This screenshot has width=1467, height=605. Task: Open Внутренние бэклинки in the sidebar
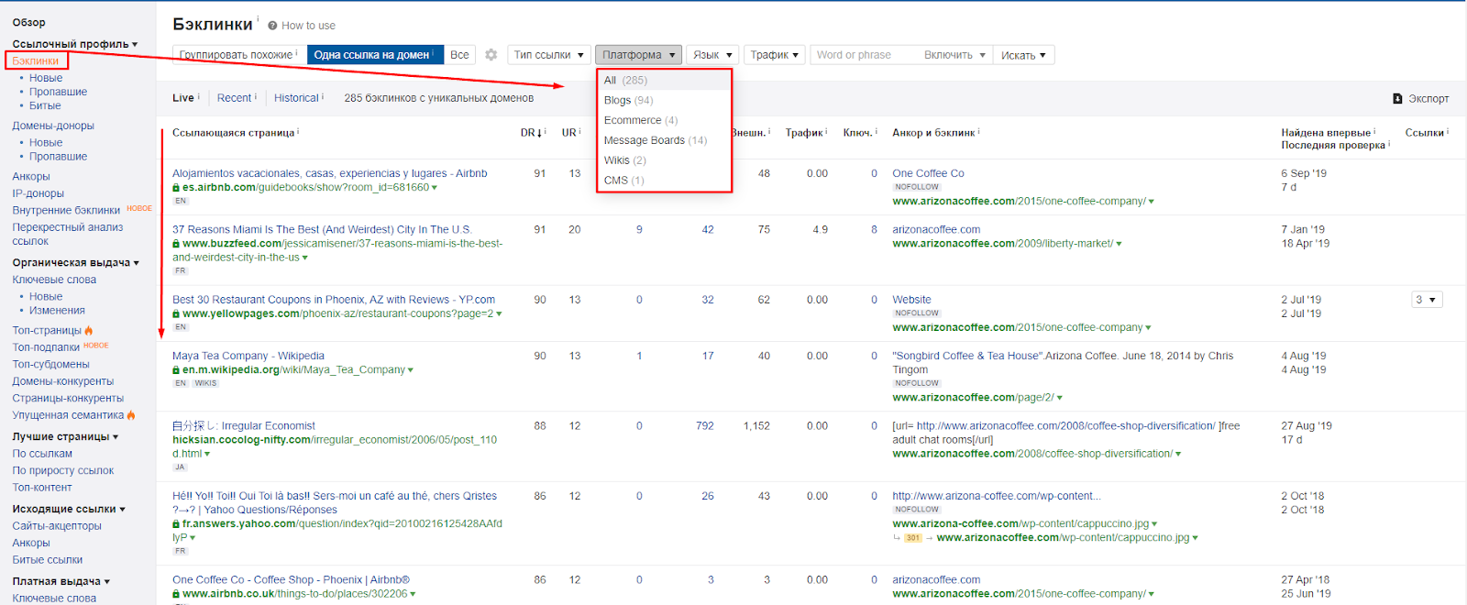tap(66, 211)
